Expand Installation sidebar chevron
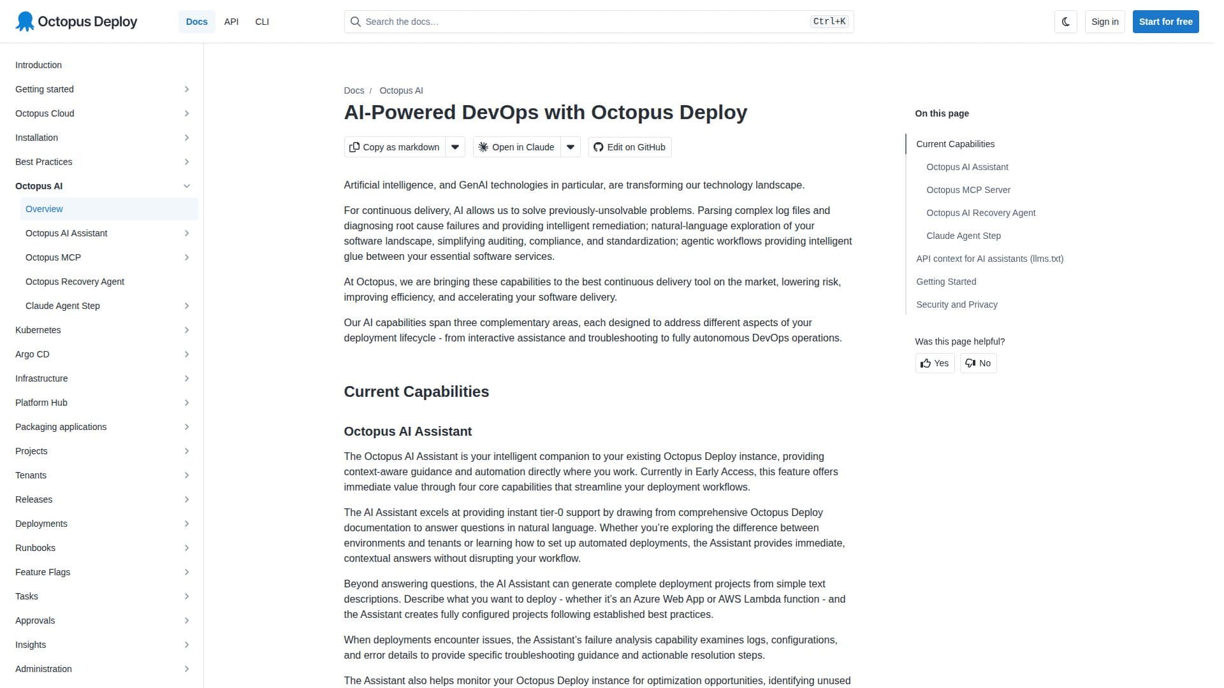This screenshot has height=688, width=1224. [187, 138]
